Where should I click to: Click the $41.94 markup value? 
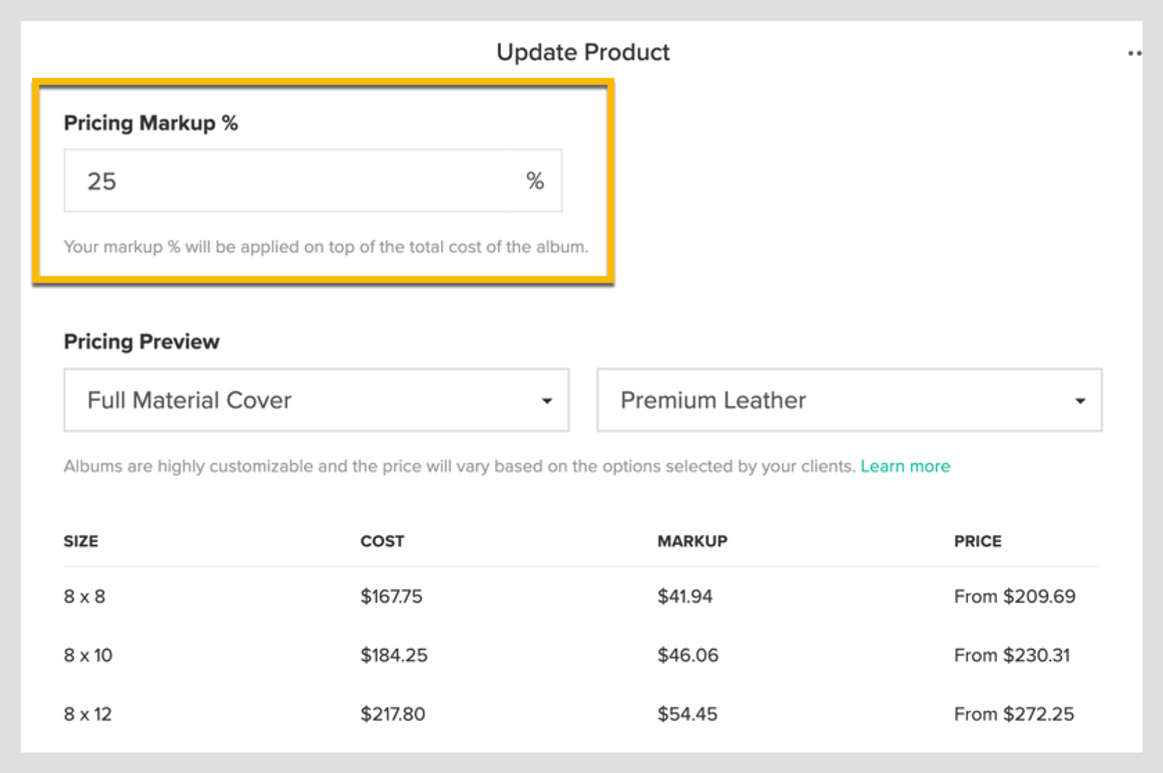pyautogui.click(x=685, y=596)
